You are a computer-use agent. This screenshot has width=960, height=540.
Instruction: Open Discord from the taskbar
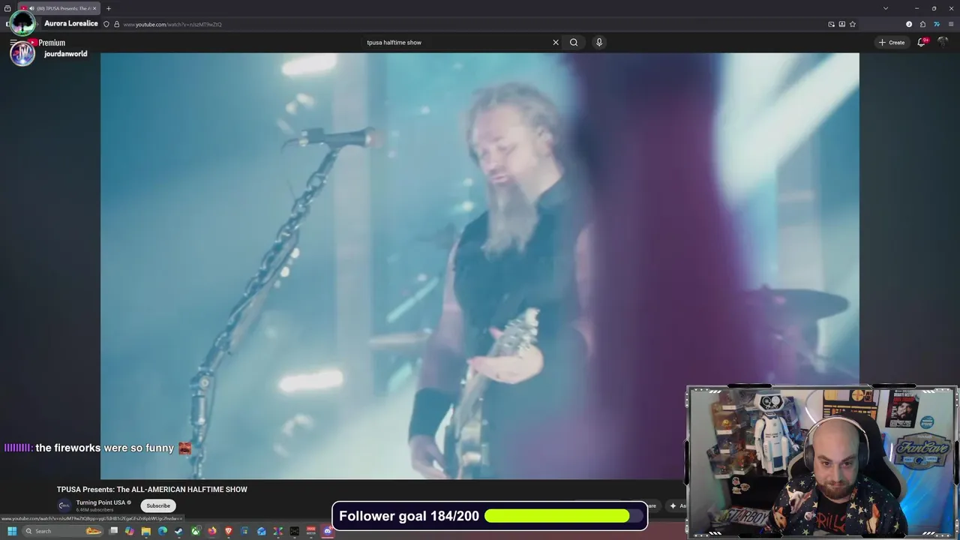coord(328,531)
